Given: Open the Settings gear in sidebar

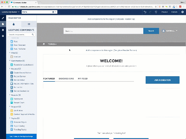Looking at the screenshot, I should tap(3, 36).
